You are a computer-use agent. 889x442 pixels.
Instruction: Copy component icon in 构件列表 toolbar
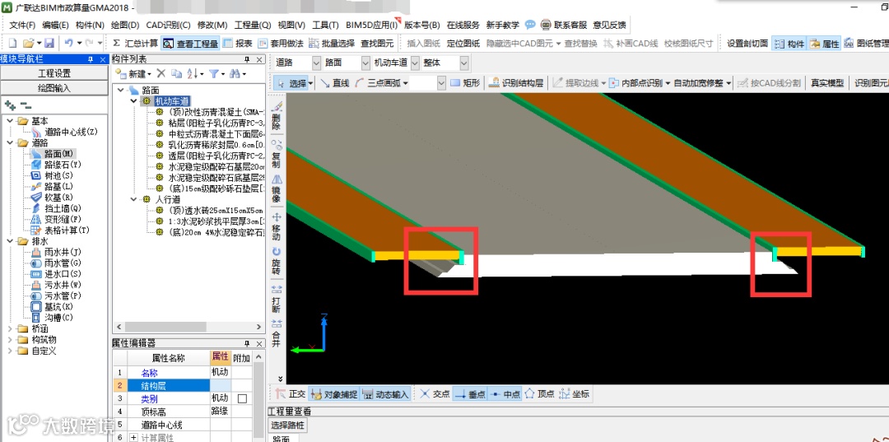(x=176, y=74)
